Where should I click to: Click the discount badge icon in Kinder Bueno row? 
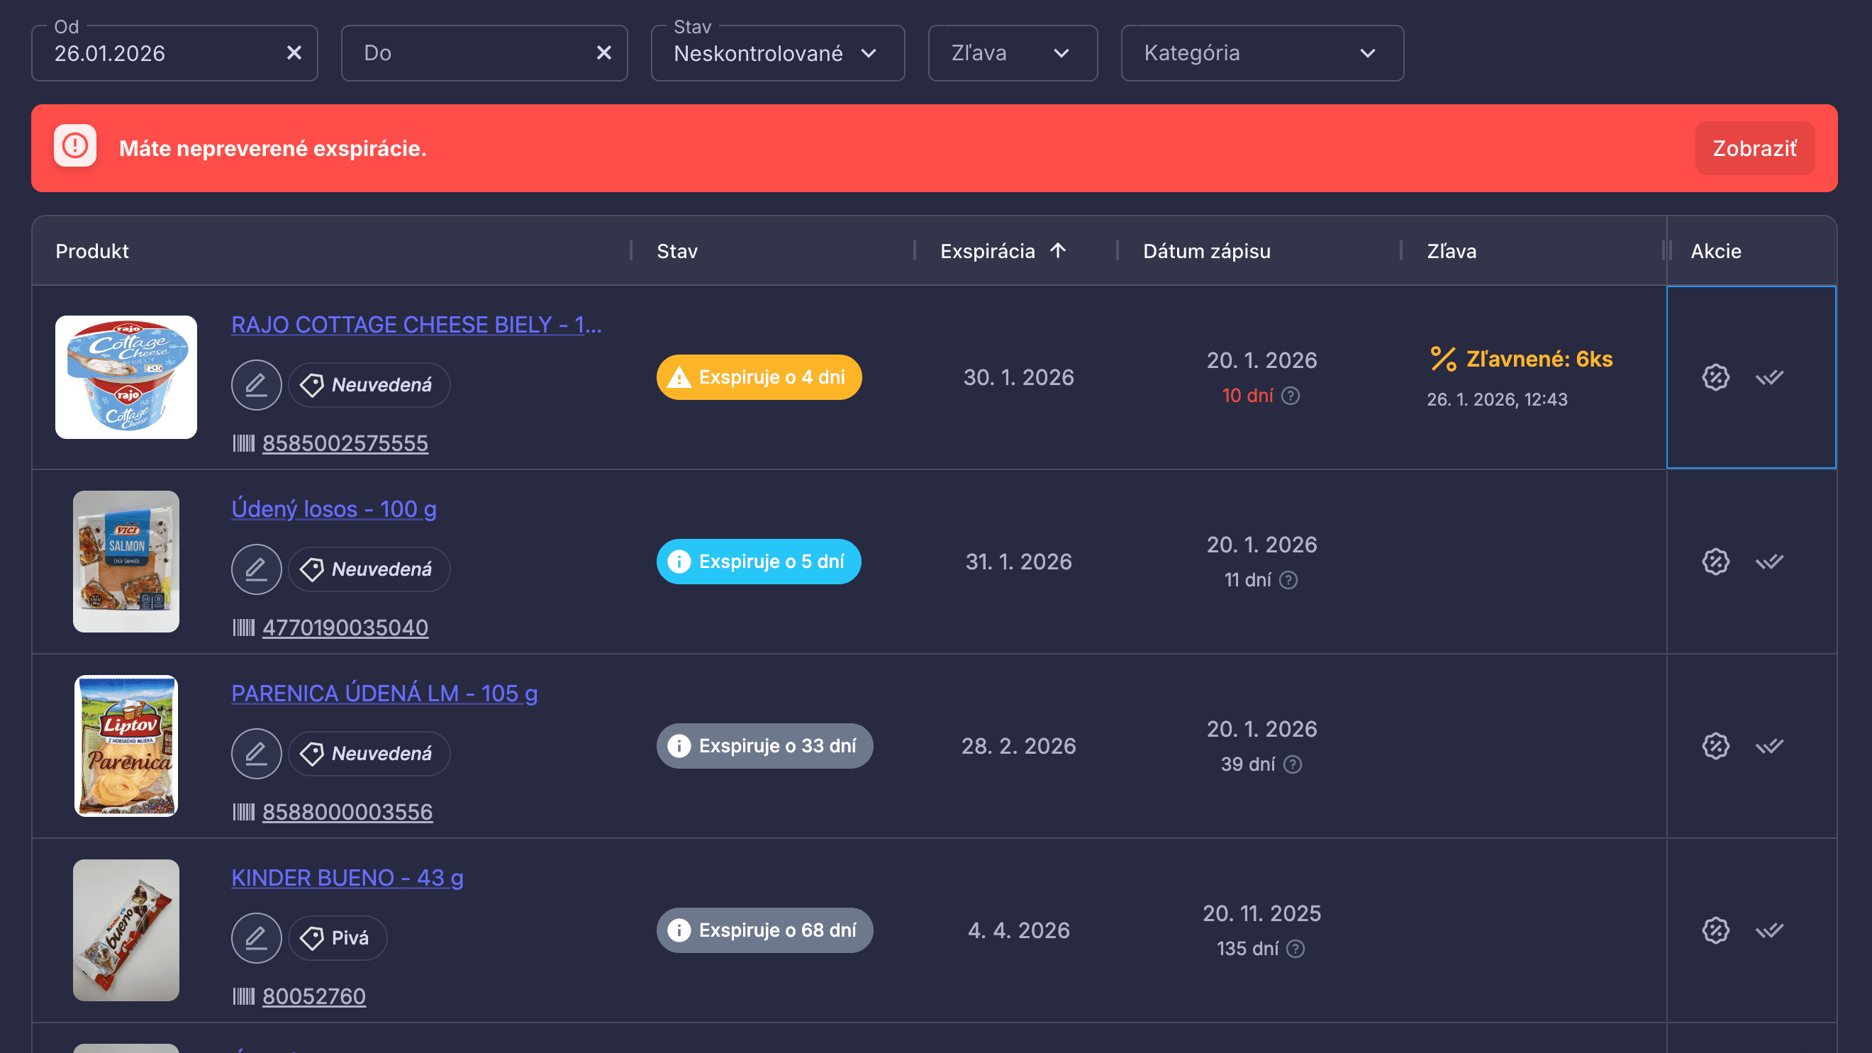coord(1715,930)
